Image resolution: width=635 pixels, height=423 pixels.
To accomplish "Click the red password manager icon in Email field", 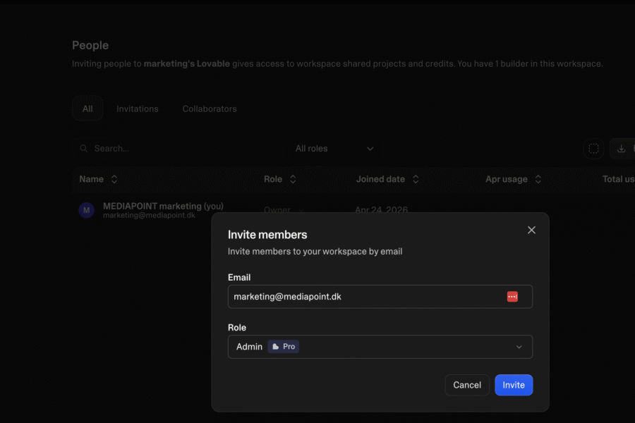I will click(x=512, y=297).
